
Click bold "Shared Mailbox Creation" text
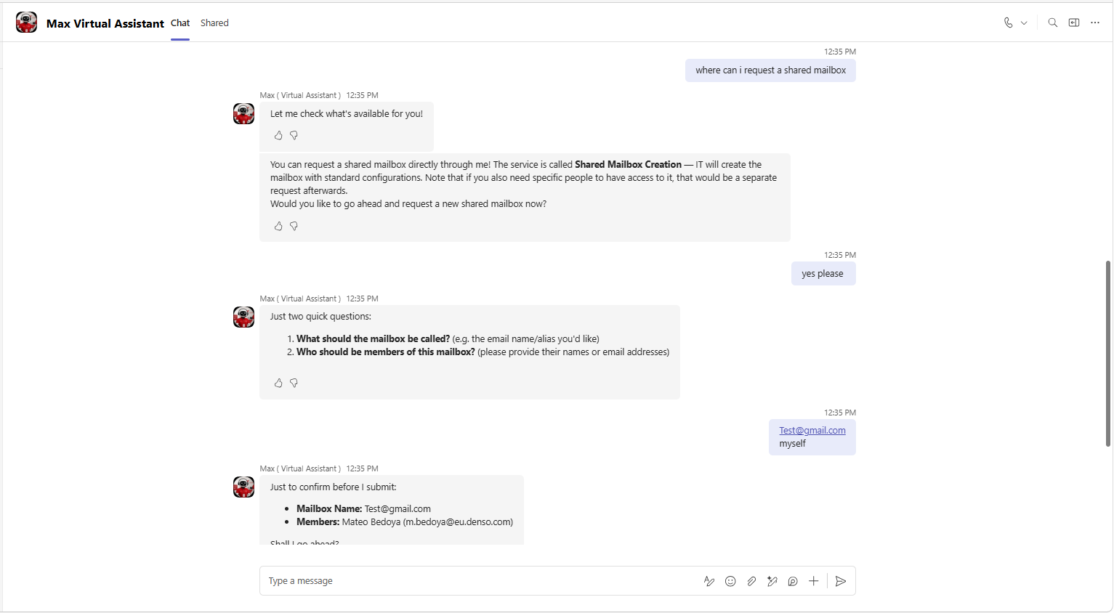pyautogui.click(x=628, y=164)
